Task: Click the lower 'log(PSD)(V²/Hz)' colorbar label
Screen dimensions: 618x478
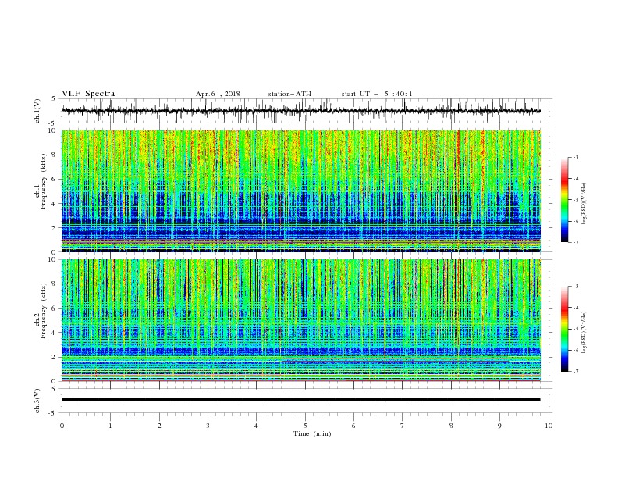Action: coord(584,333)
